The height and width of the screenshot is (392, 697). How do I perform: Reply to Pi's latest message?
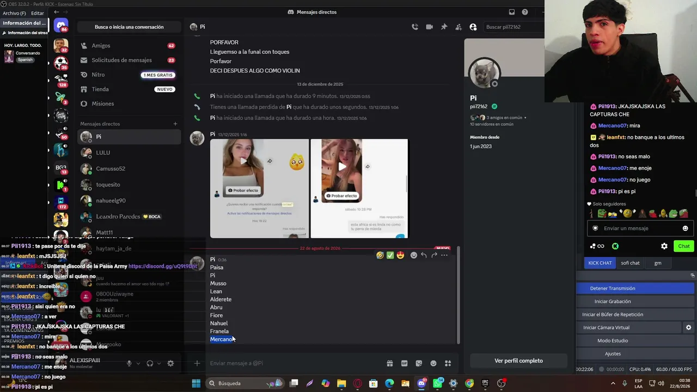[424, 255]
